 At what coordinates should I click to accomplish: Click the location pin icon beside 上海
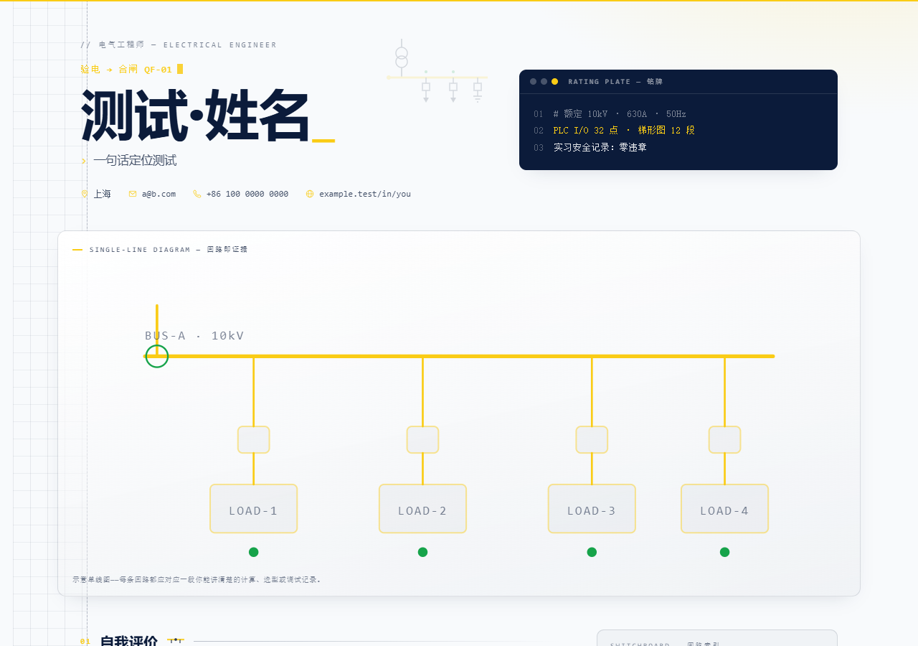(84, 194)
